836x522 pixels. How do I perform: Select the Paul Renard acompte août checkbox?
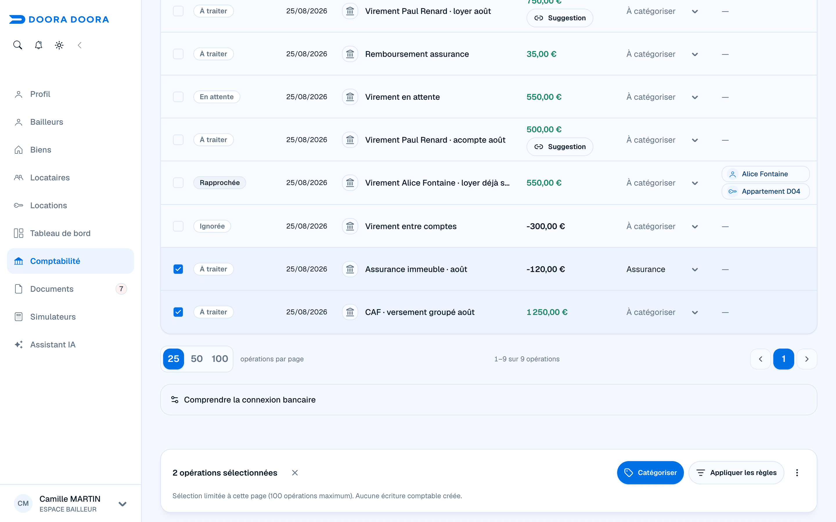(x=178, y=140)
